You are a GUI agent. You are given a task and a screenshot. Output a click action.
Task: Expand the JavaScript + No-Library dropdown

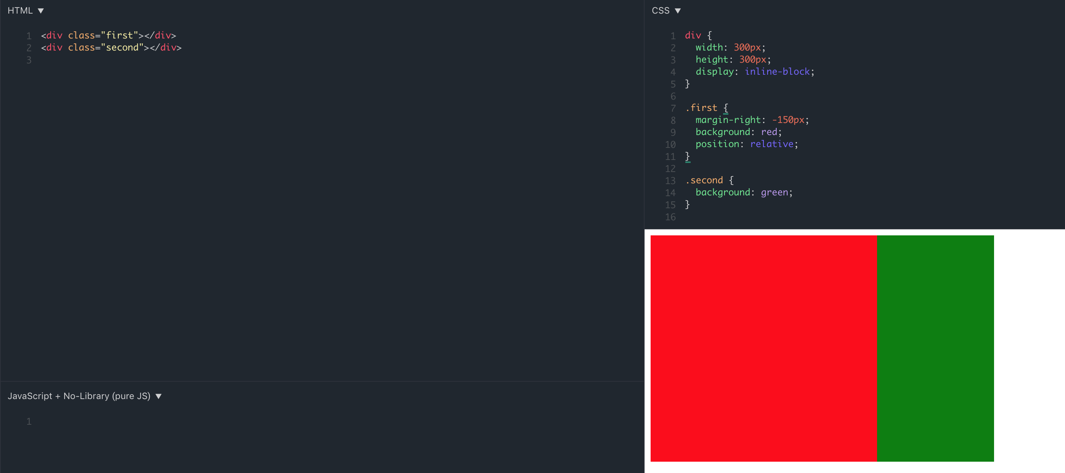tap(159, 396)
